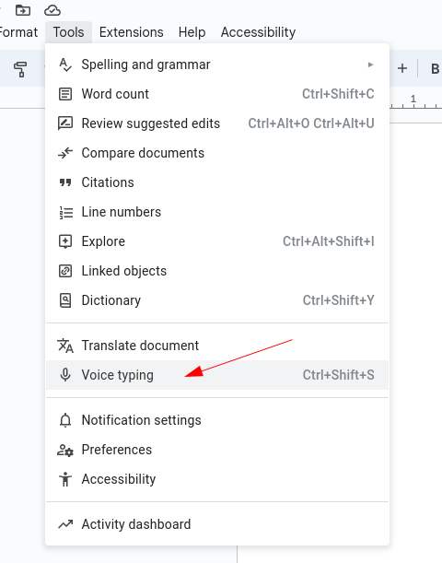Toggle Bold formatting

tap(435, 68)
